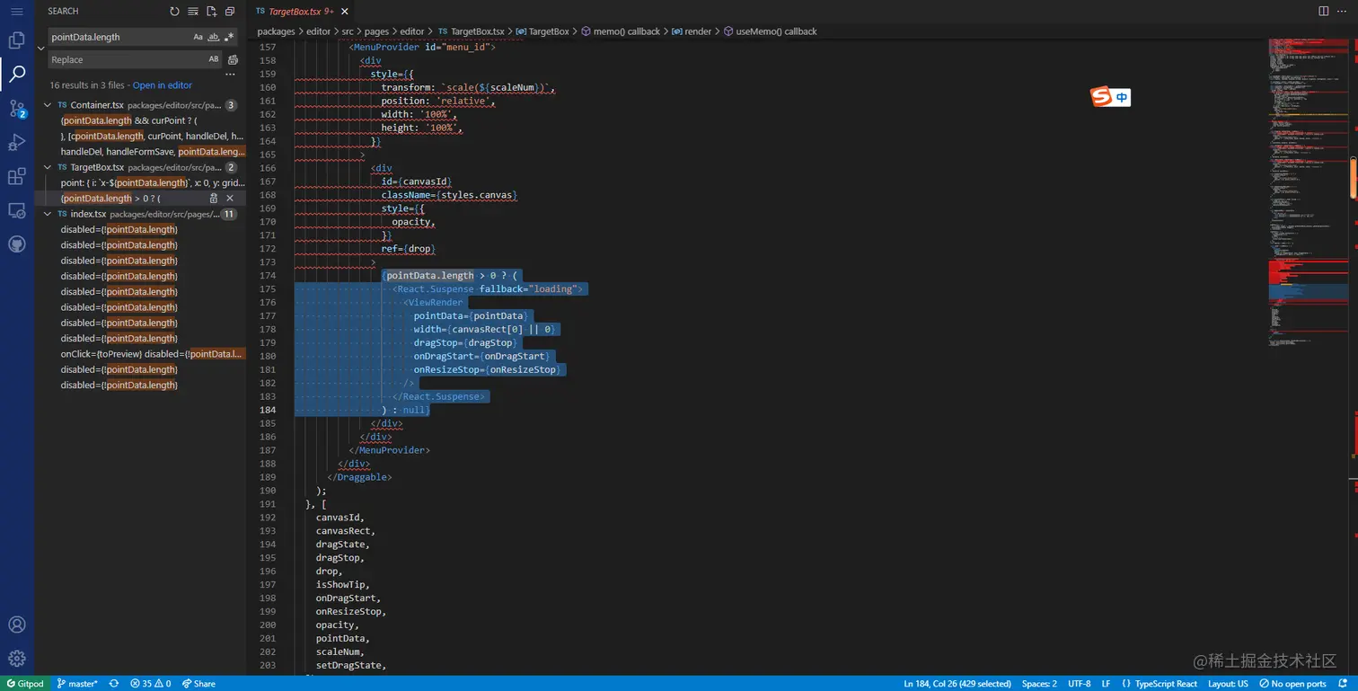Open the Manage gear menu
This screenshot has width=1358, height=691.
click(16, 659)
